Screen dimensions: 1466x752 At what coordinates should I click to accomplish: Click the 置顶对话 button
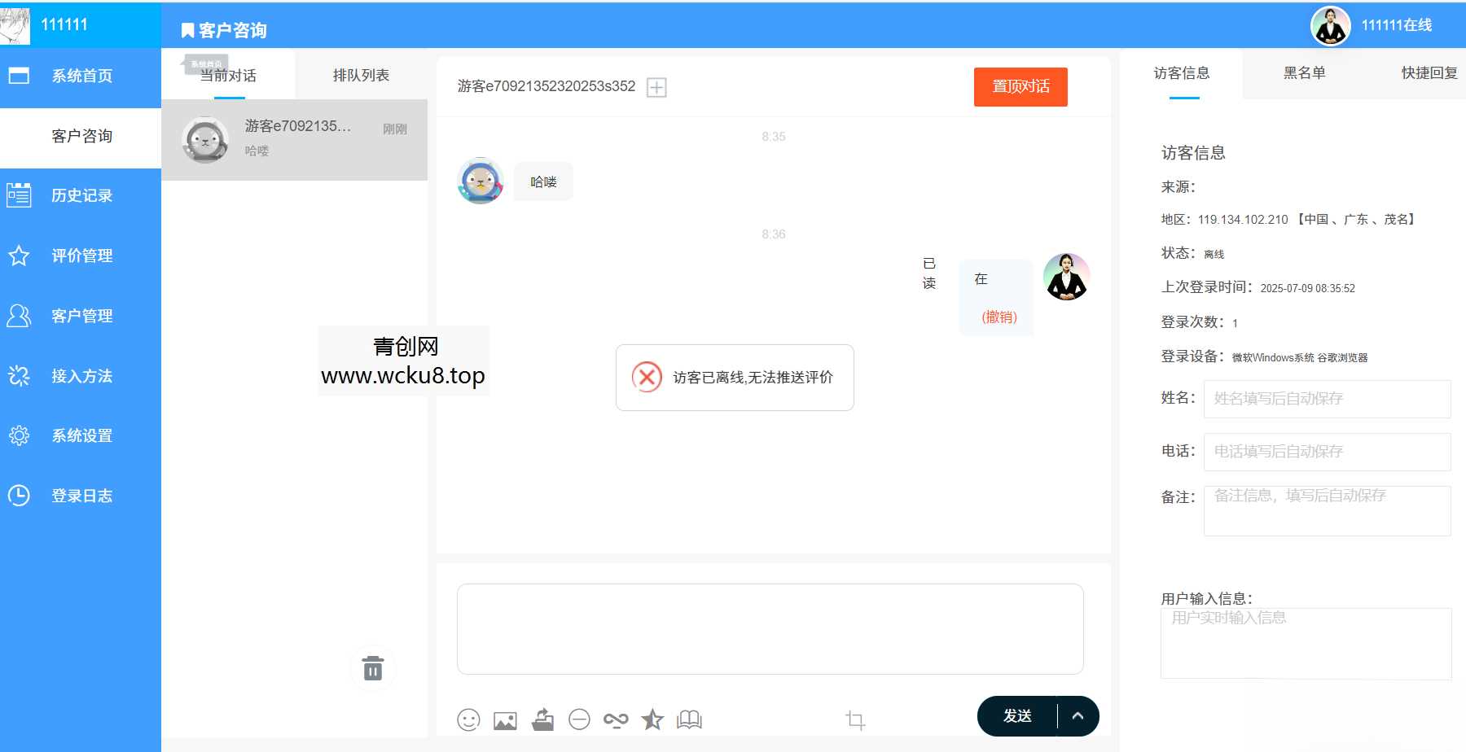[1020, 86]
